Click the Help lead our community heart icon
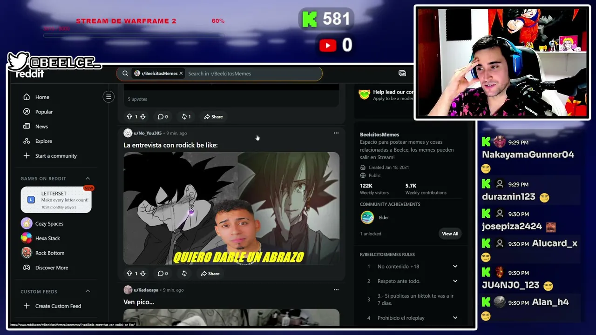The width and height of the screenshot is (596, 335). [x=364, y=94]
